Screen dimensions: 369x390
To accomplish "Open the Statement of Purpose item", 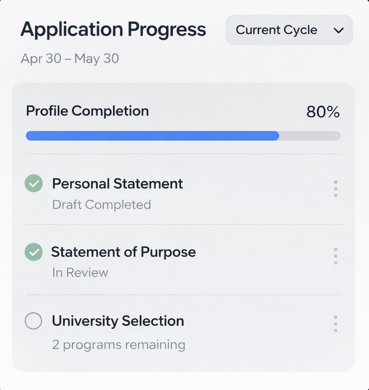I will pyautogui.click(x=123, y=252).
